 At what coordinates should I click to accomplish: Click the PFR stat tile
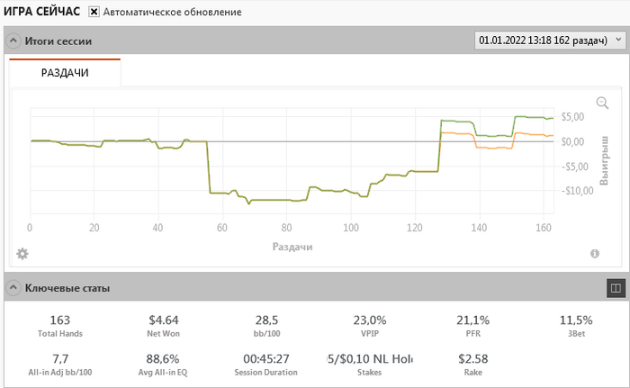coord(473,324)
